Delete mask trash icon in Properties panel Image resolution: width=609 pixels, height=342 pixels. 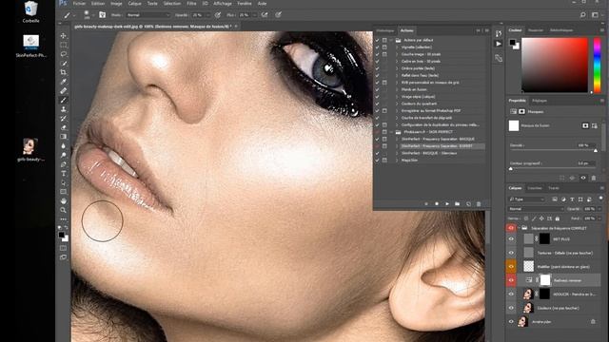coord(594,178)
